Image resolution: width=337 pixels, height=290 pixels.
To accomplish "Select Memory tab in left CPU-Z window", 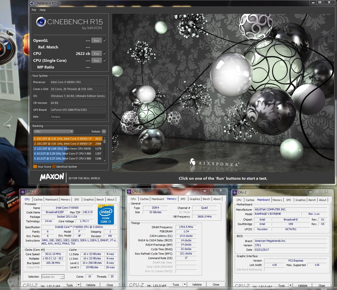I will pyautogui.click(x=66, y=200).
